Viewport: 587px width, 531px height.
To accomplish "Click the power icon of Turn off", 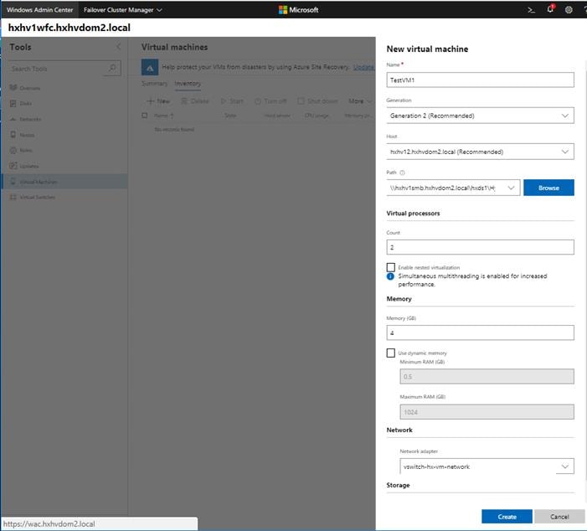I will pos(258,101).
